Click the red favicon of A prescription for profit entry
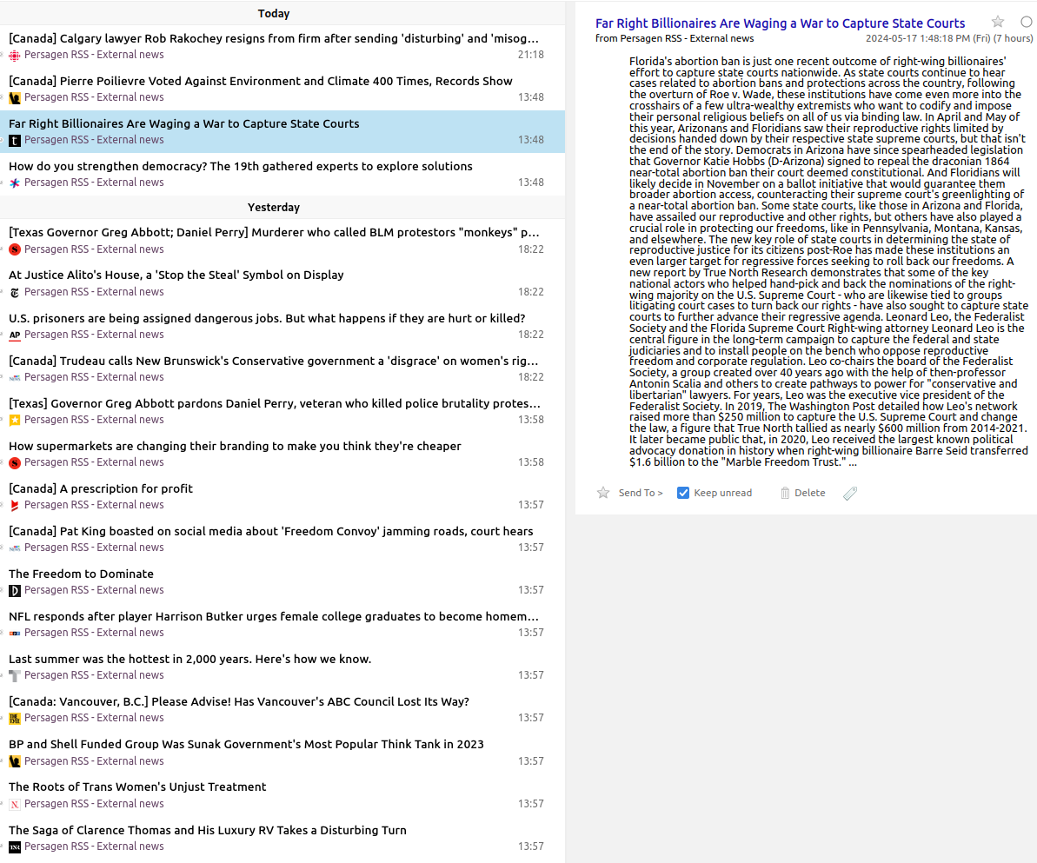 pyautogui.click(x=15, y=505)
